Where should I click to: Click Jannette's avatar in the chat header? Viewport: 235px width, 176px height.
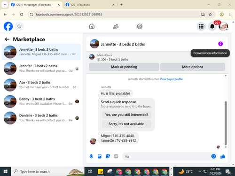pyautogui.click(x=94, y=44)
